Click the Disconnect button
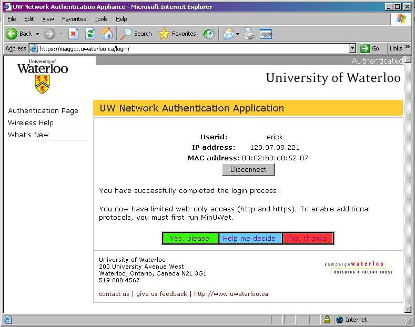The height and width of the screenshot is (327, 415). (248, 169)
